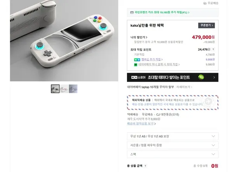Select the third purple console thumbnail

(x=73, y=89)
